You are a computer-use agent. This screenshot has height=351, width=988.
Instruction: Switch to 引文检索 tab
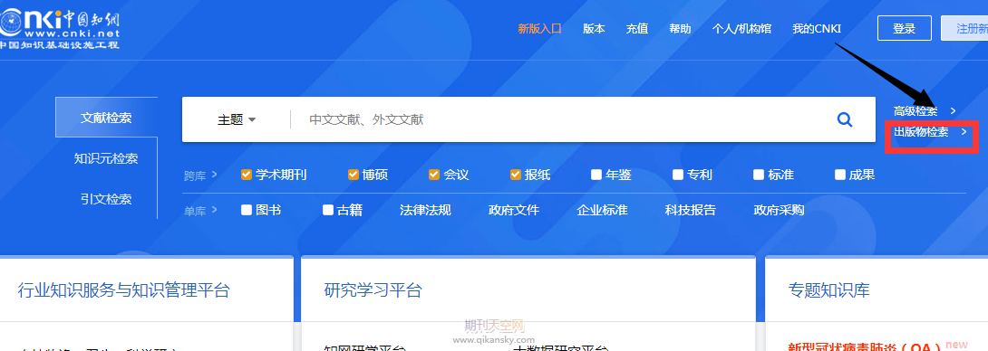pyautogui.click(x=106, y=199)
